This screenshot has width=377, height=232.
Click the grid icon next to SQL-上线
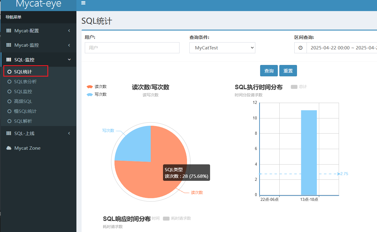(x=9, y=134)
